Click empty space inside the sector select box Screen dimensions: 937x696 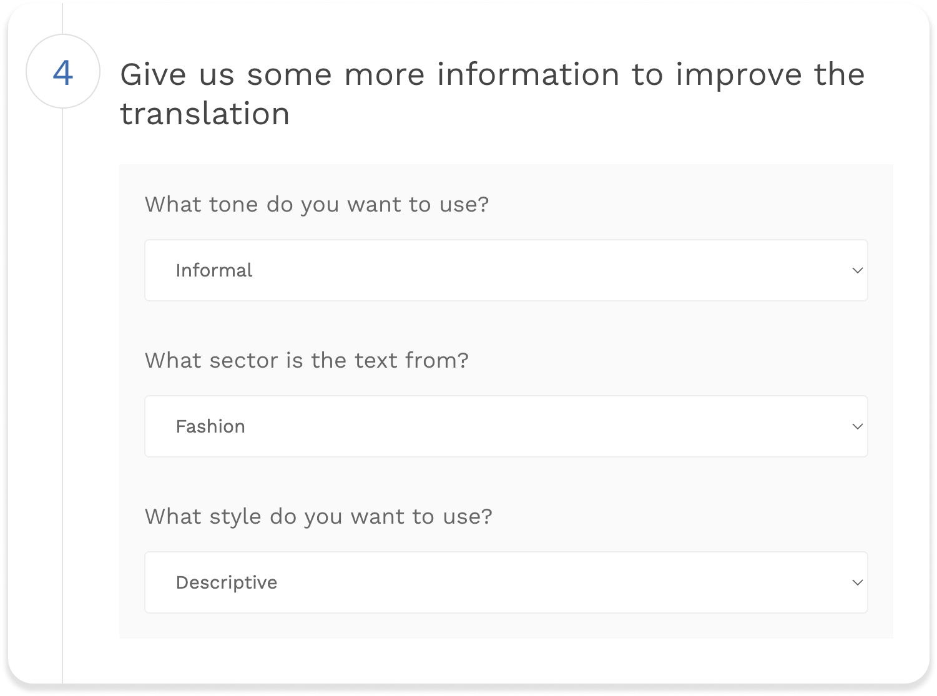click(x=562, y=426)
